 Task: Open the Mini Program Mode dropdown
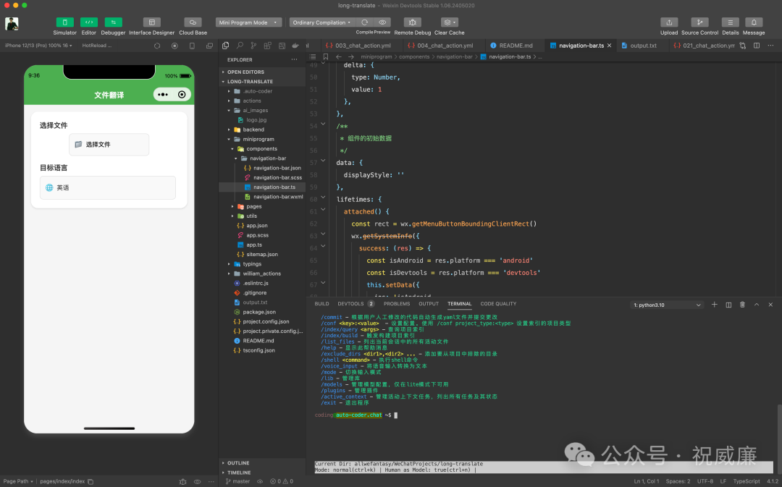click(x=249, y=22)
